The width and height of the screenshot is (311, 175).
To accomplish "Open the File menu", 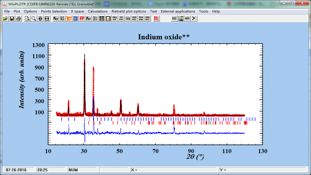I will pos(7,11).
